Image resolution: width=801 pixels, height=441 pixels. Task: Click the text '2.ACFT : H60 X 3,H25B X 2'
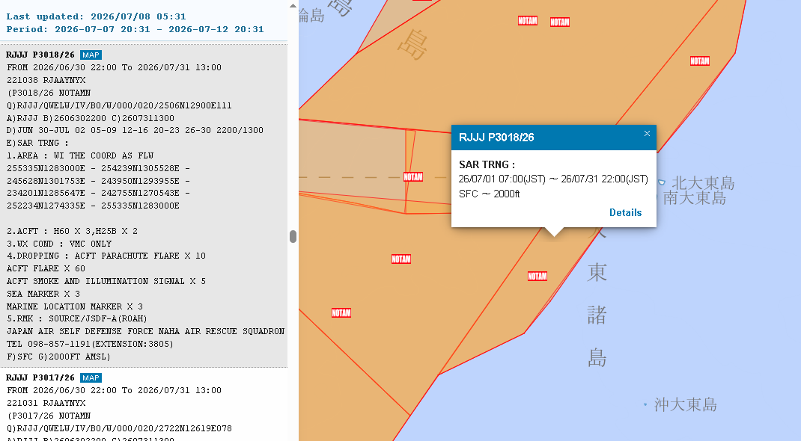(72, 231)
